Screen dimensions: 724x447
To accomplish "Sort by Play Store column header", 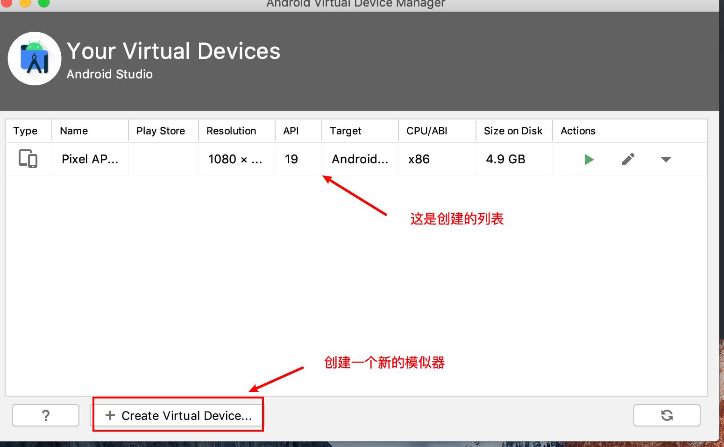I will (x=163, y=131).
